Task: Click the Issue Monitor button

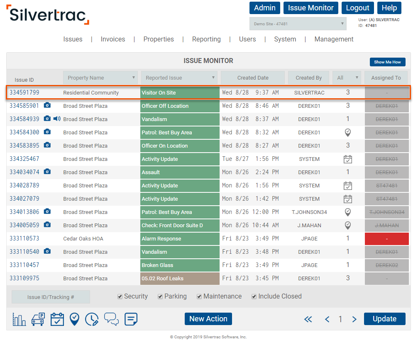Action: [310, 8]
